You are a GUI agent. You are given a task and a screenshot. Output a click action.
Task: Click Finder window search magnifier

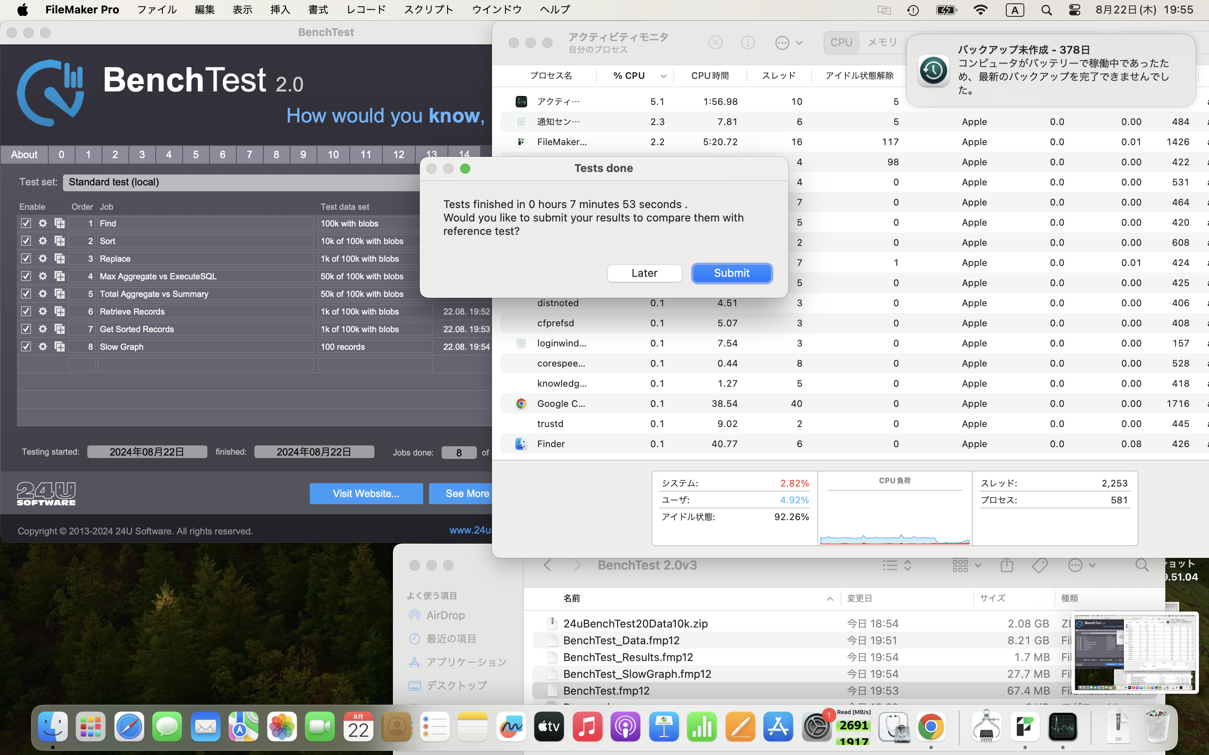1141,565
